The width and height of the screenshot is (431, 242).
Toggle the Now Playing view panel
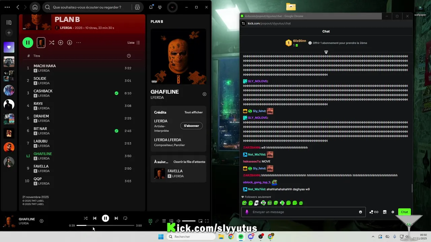pos(151,221)
